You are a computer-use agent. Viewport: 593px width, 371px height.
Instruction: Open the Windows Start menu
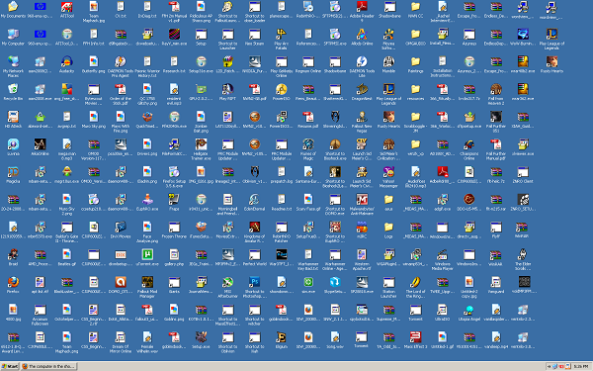[x=10, y=366]
